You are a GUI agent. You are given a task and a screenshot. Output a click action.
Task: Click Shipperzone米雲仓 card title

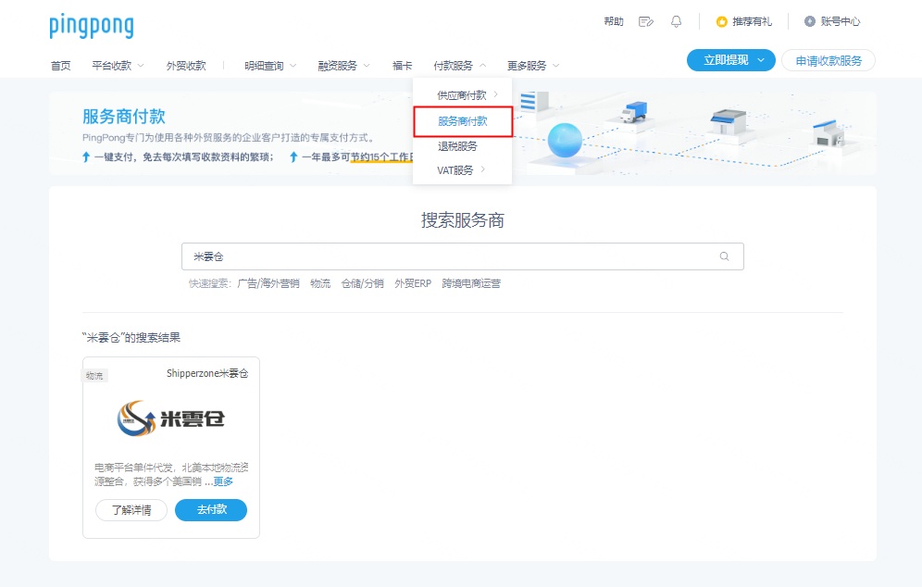coord(207,373)
